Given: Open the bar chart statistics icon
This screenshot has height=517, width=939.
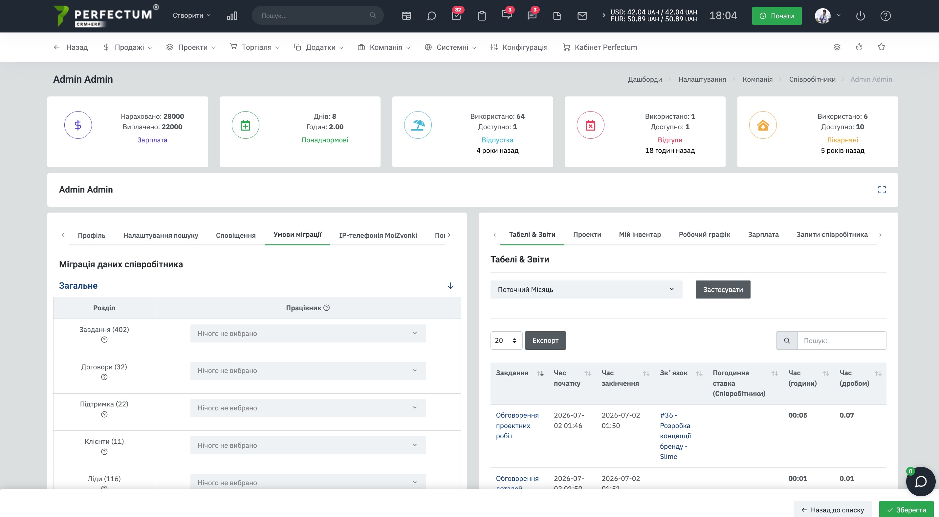Looking at the screenshot, I should 232,16.
